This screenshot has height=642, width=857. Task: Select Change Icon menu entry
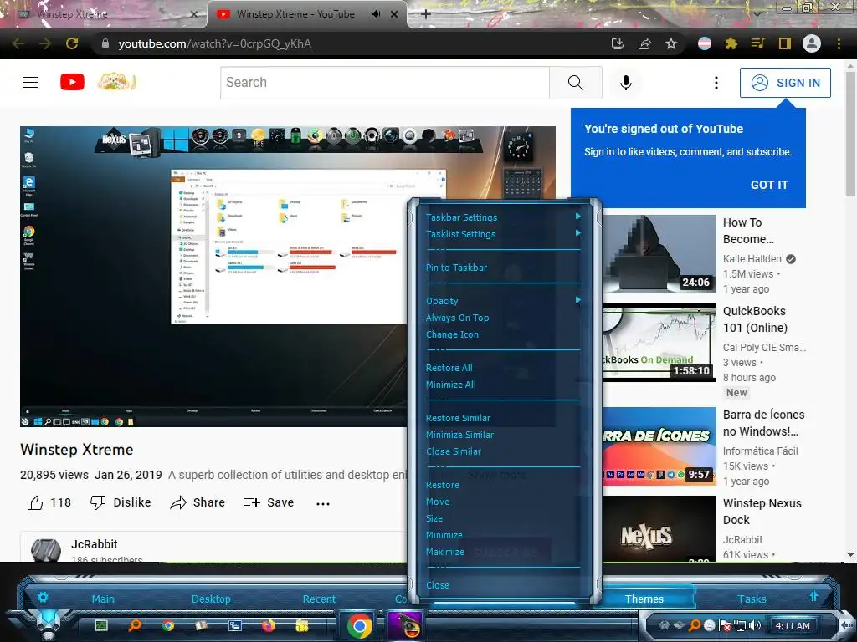point(452,334)
